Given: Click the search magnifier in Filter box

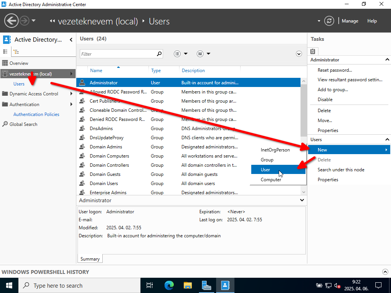Looking at the screenshot, I should coord(159,54).
